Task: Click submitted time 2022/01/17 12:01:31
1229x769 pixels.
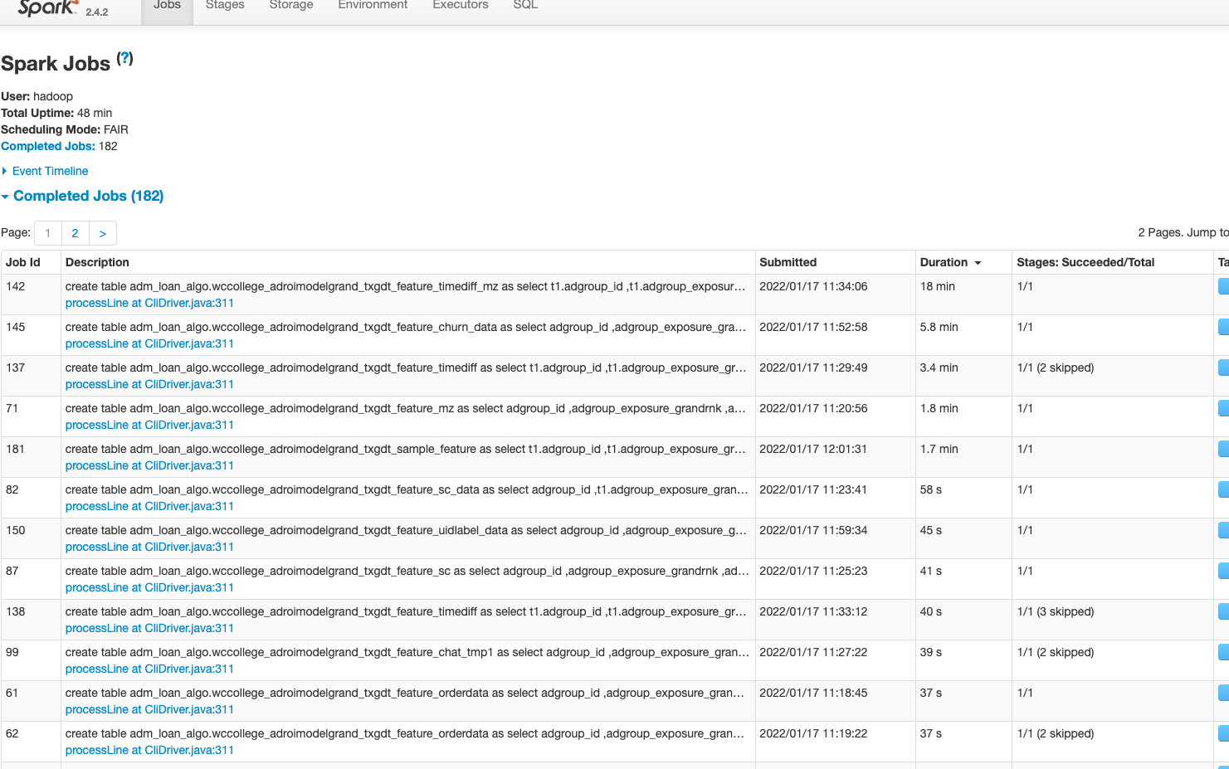Action: click(x=813, y=449)
